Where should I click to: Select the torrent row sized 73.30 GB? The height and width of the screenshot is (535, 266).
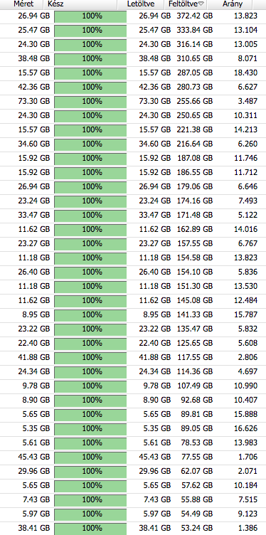133,101
